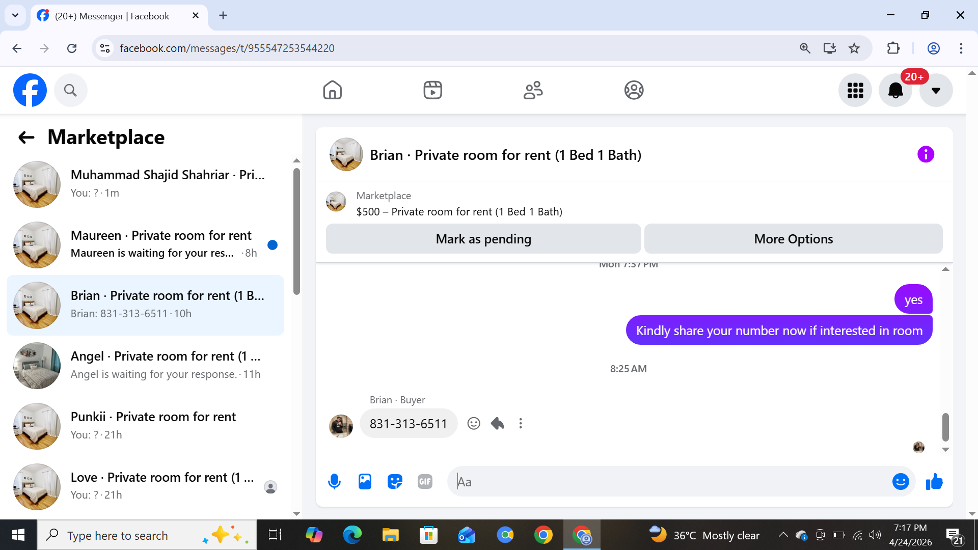978x550 pixels.
Task: Open Facebook search
Action: (x=70, y=90)
